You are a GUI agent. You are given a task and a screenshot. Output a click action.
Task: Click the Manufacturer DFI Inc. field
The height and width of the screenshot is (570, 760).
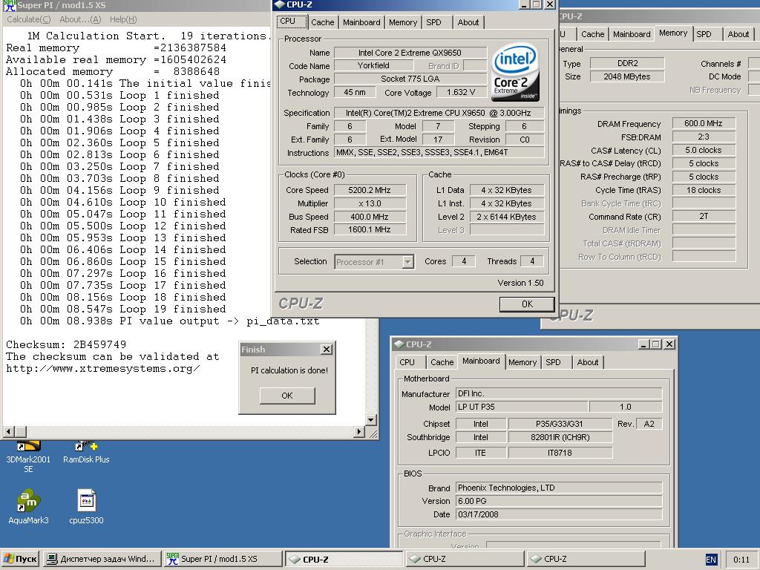pyautogui.click(x=559, y=393)
